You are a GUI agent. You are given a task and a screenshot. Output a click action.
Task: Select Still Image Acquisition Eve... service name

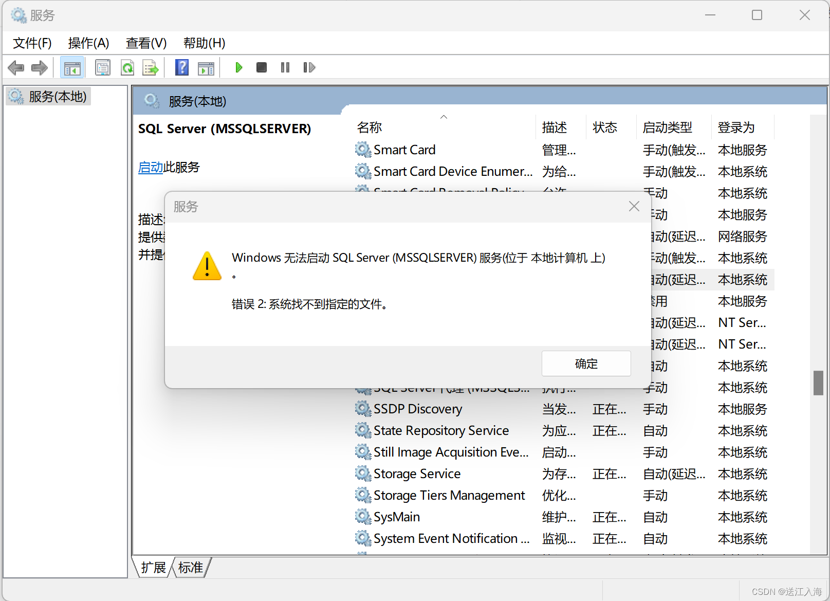point(451,452)
